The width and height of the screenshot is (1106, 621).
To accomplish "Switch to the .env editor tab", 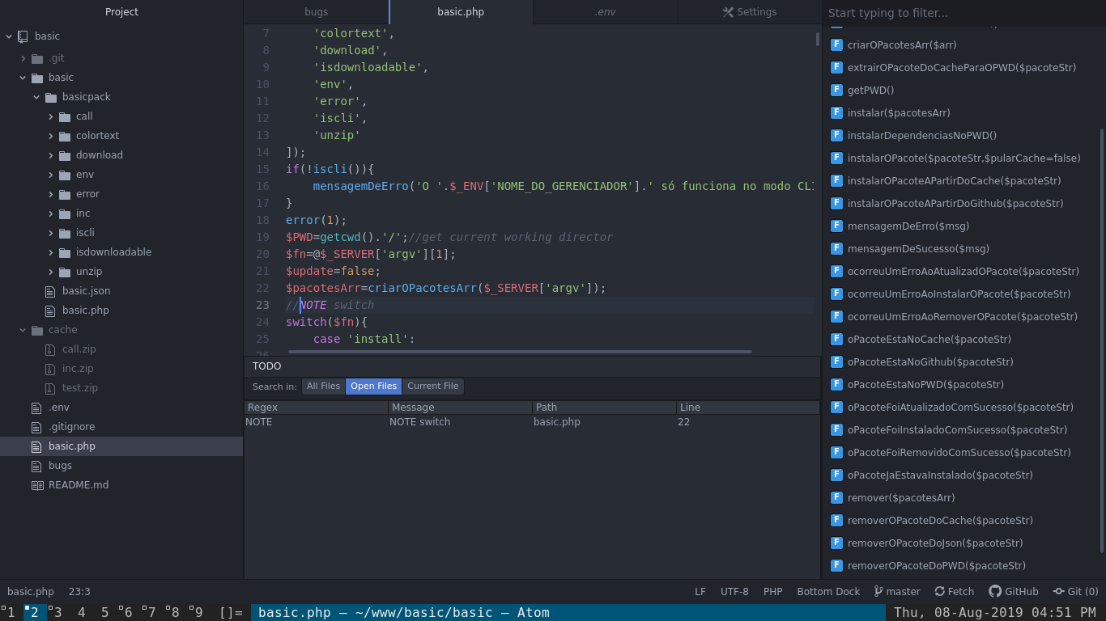I will 606,12.
